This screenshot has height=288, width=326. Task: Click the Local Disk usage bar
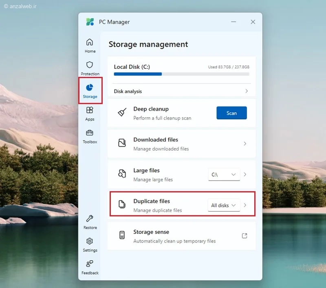(181, 74)
